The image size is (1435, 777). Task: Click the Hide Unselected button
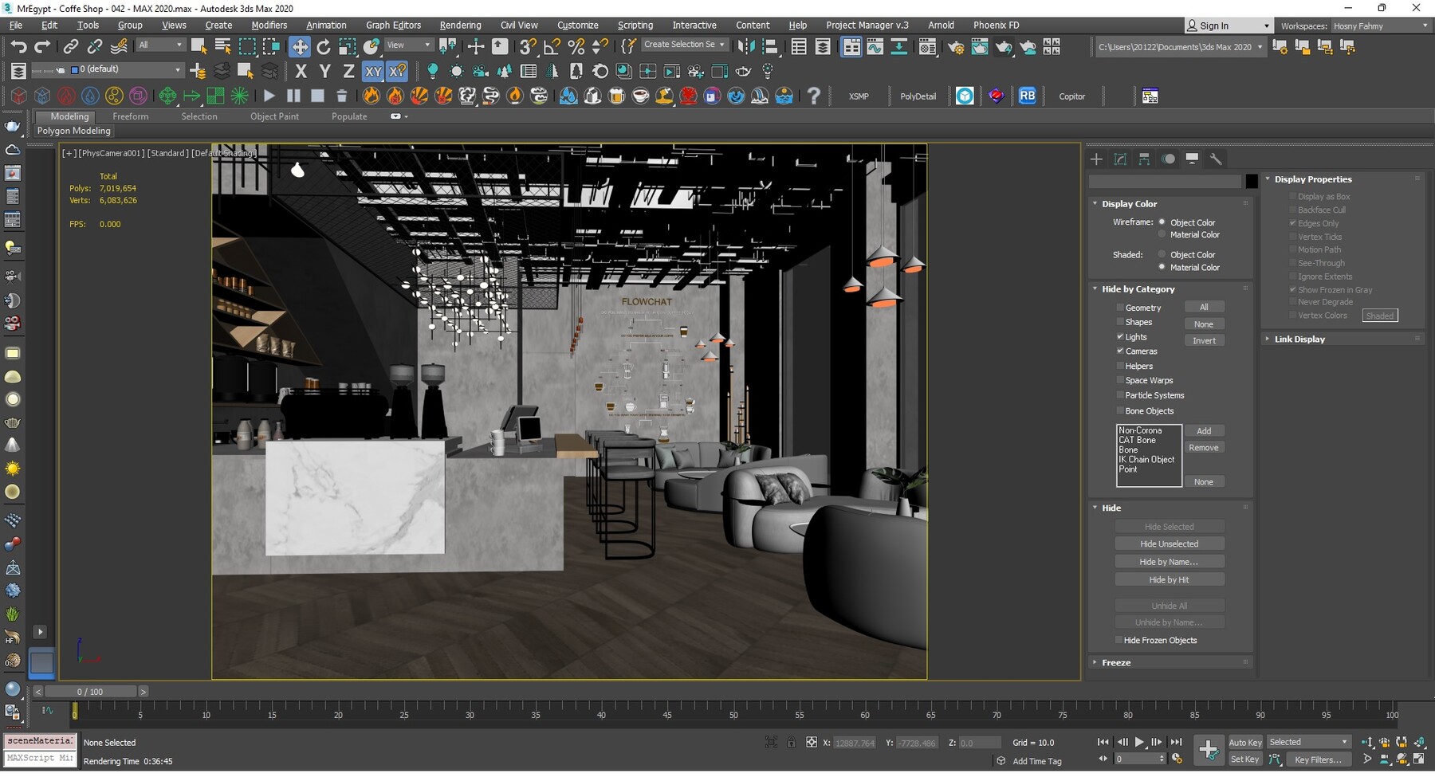pyautogui.click(x=1170, y=543)
